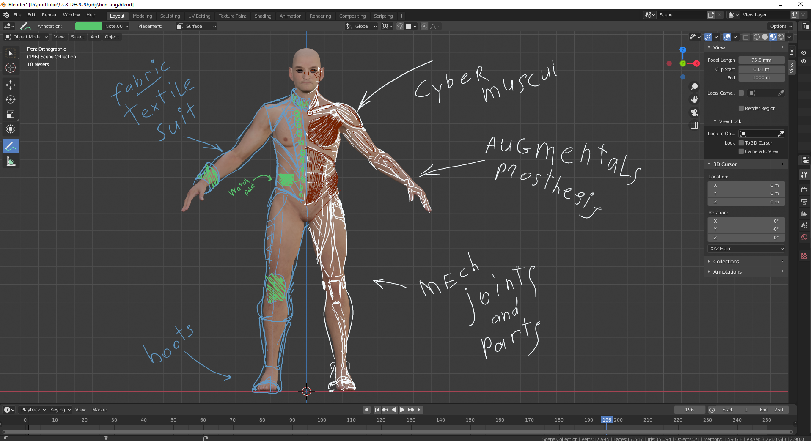Viewport: 811px width, 441px height.
Task: Open the Options dropdown
Action: point(781,26)
